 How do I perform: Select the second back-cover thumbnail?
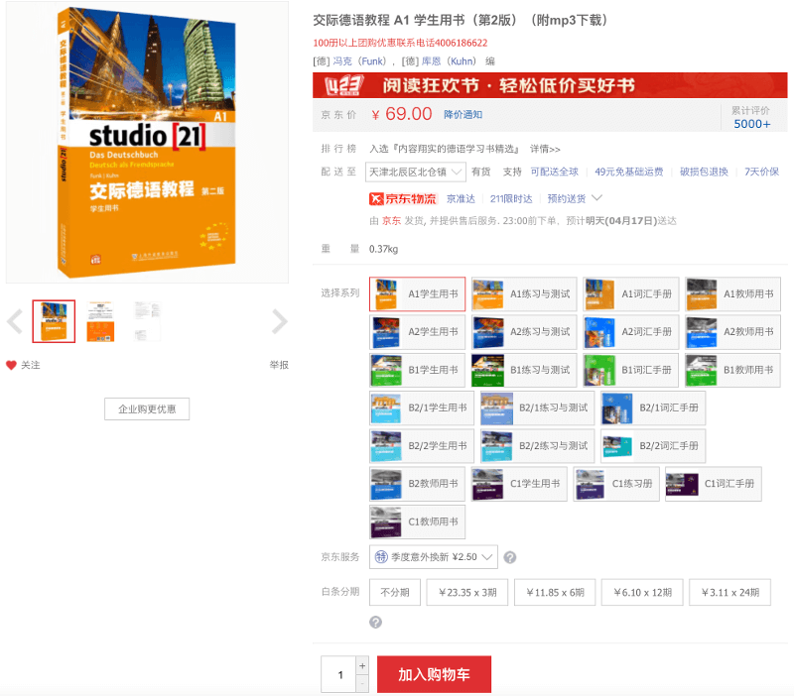click(100, 321)
